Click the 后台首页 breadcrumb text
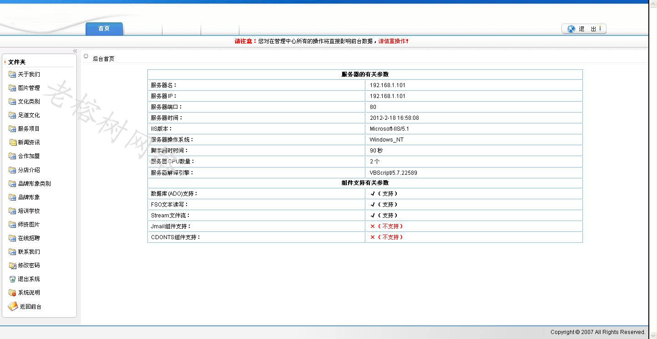Screen dimensions: 657x339 pos(104,59)
